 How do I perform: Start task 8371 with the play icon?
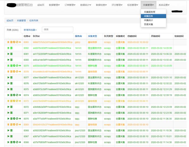[x=8, y=113]
